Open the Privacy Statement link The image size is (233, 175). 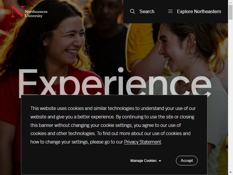(x=142, y=142)
